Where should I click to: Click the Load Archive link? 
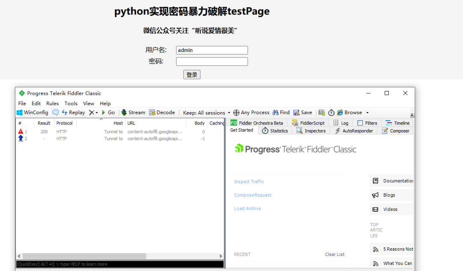247,208
